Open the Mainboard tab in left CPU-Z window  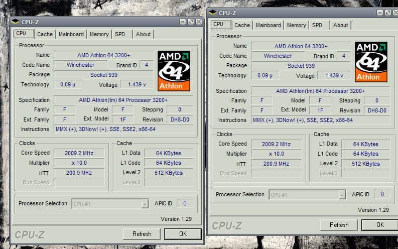tap(71, 34)
